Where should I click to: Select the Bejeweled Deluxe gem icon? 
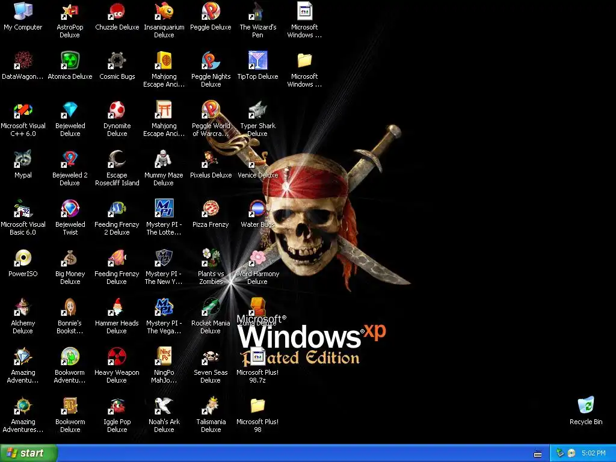pyautogui.click(x=70, y=110)
